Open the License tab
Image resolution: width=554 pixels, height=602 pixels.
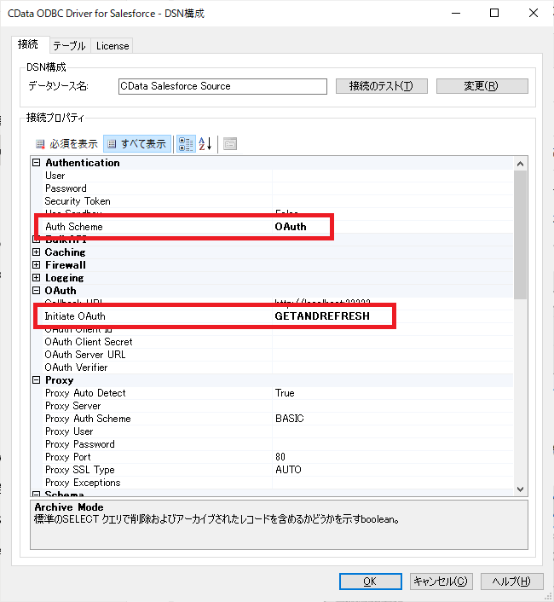click(x=113, y=46)
